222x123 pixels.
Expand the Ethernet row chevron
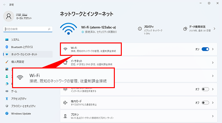[x=213, y=62]
